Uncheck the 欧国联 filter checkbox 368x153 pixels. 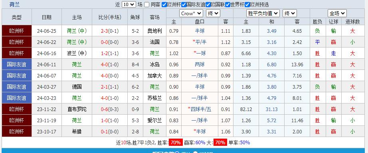208,4
